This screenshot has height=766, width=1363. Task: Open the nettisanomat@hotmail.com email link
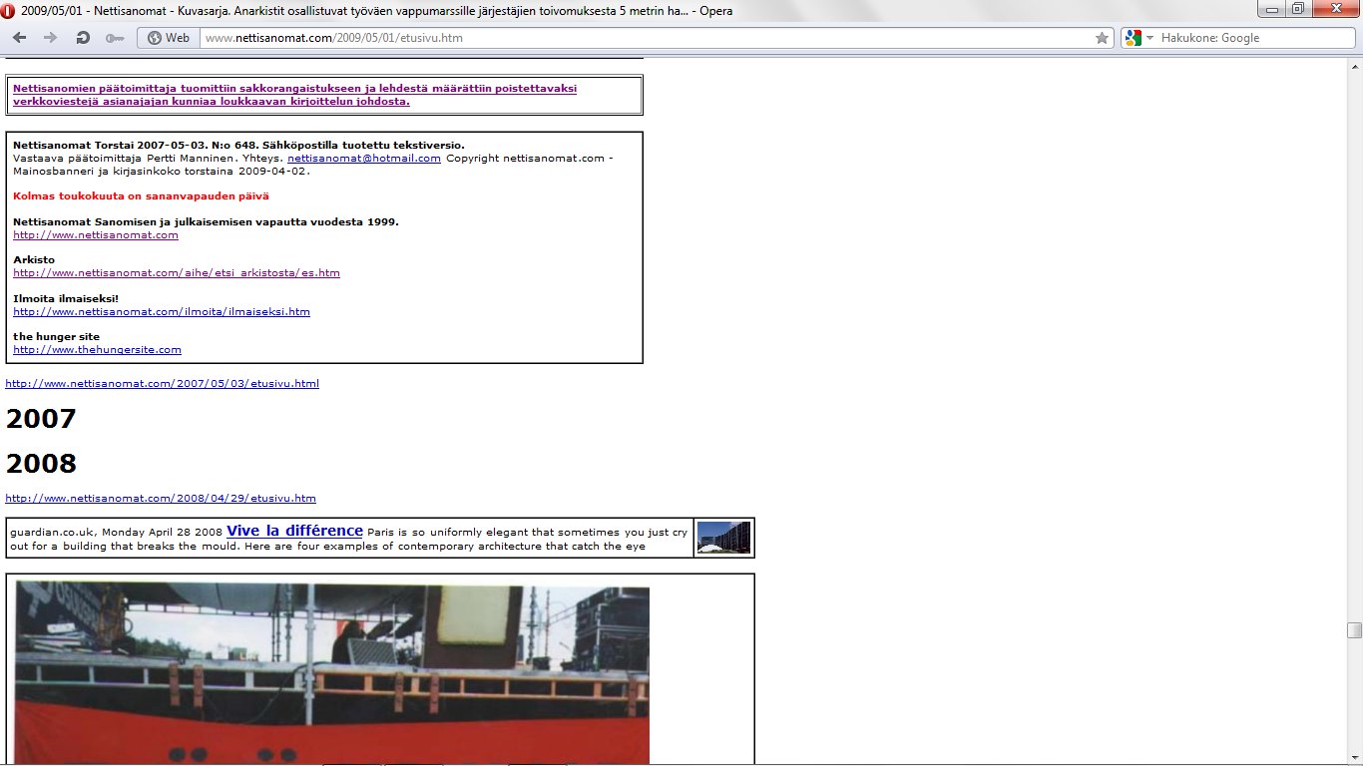coord(363,159)
